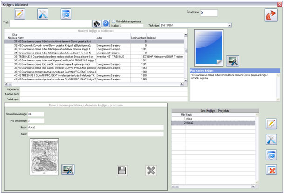Click the recycle bin icon in top toolbar
Screen dimensions: 284x193
(x=66, y=14)
